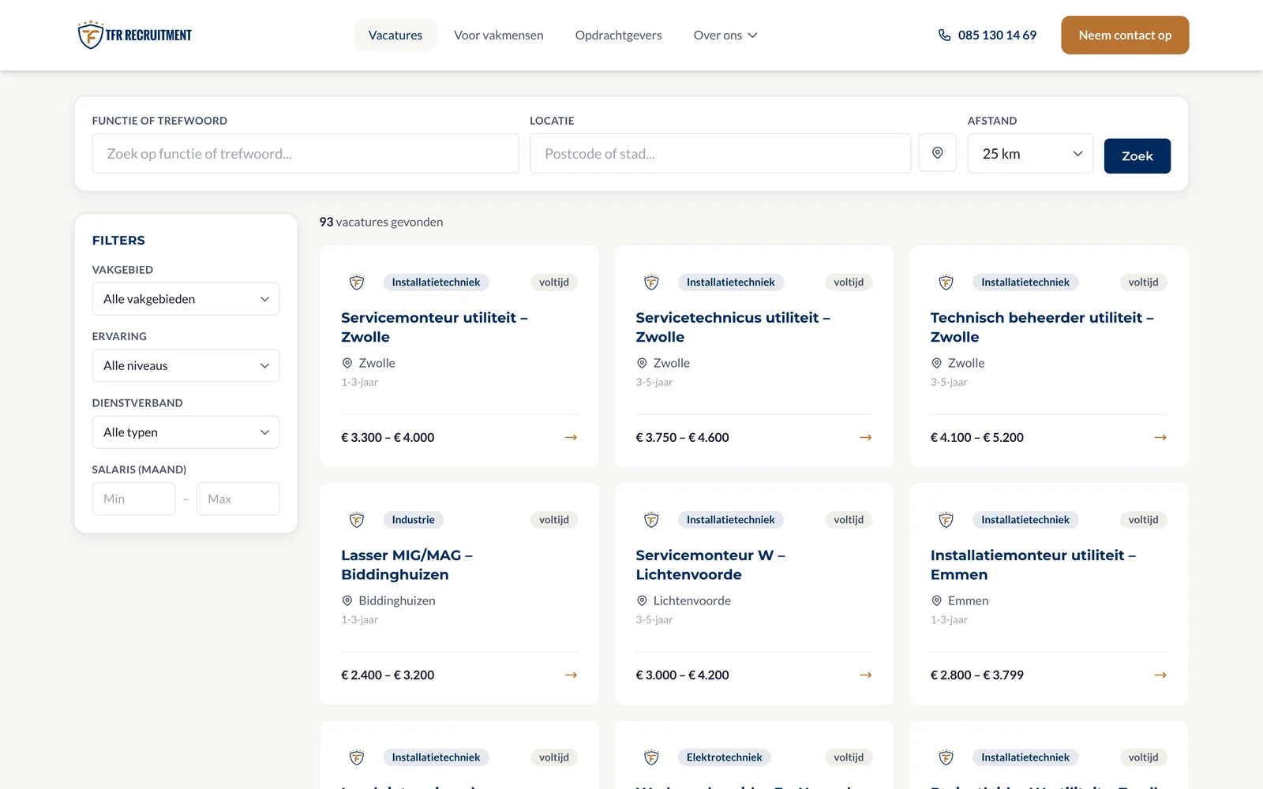Expand the Over ons menu
This screenshot has width=1263, height=789.
coord(725,35)
